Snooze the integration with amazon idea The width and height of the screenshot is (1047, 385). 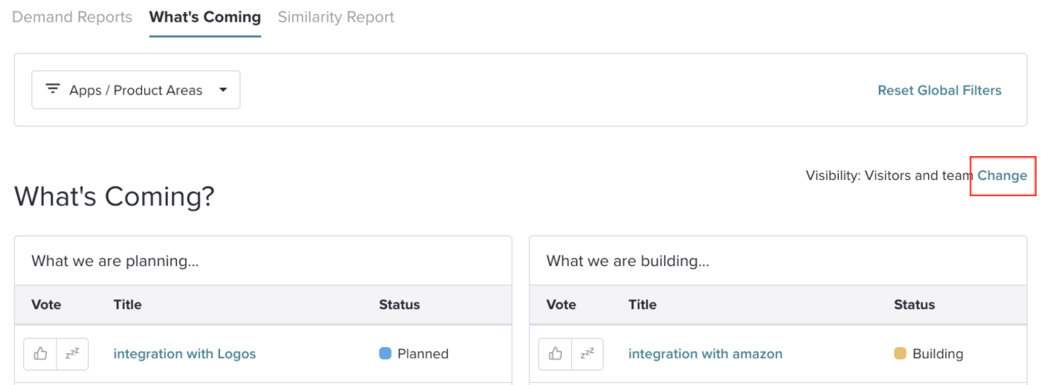pos(587,354)
